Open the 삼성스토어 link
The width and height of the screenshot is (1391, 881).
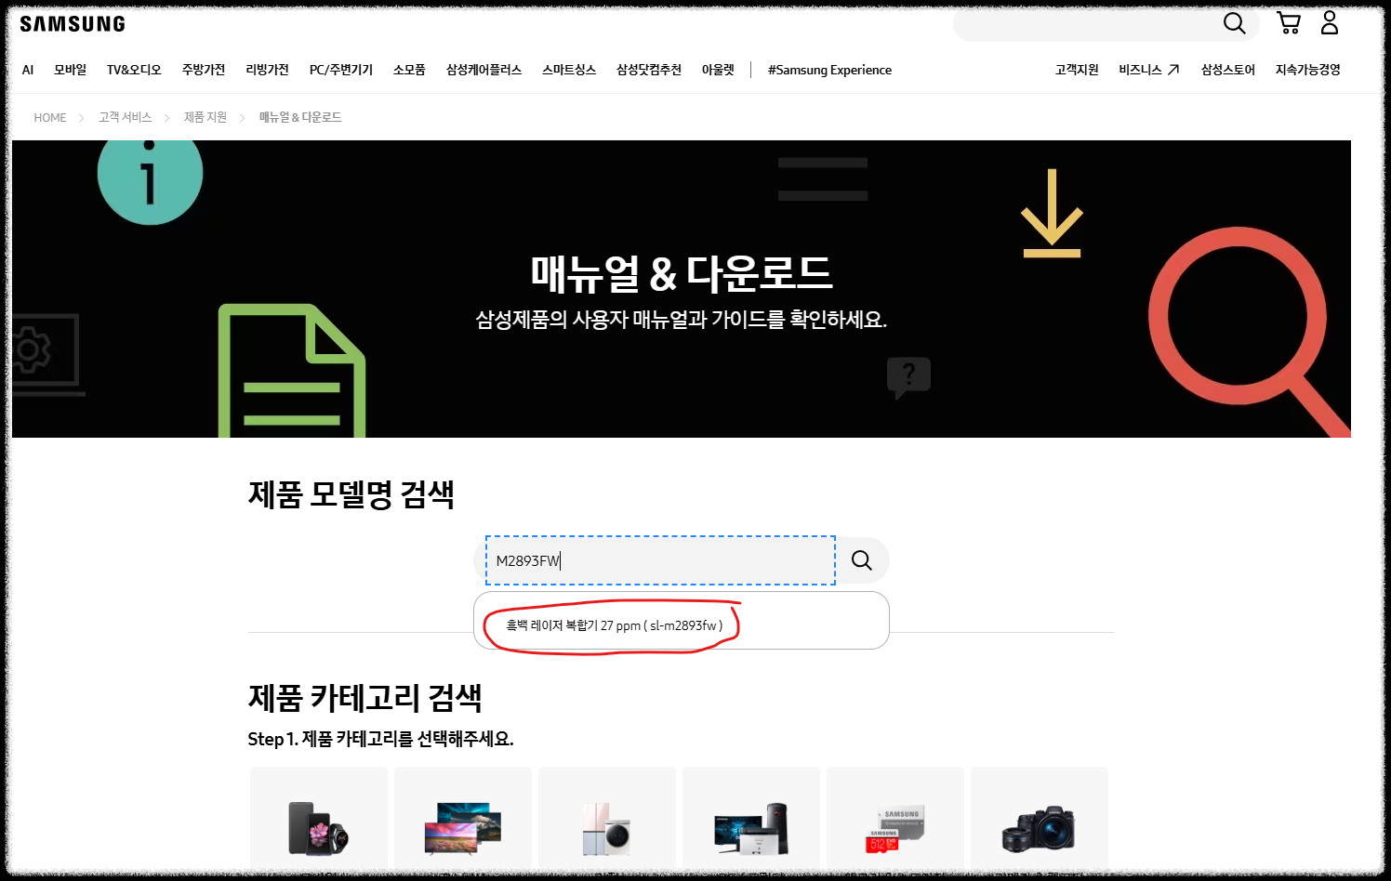click(1226, 70)
